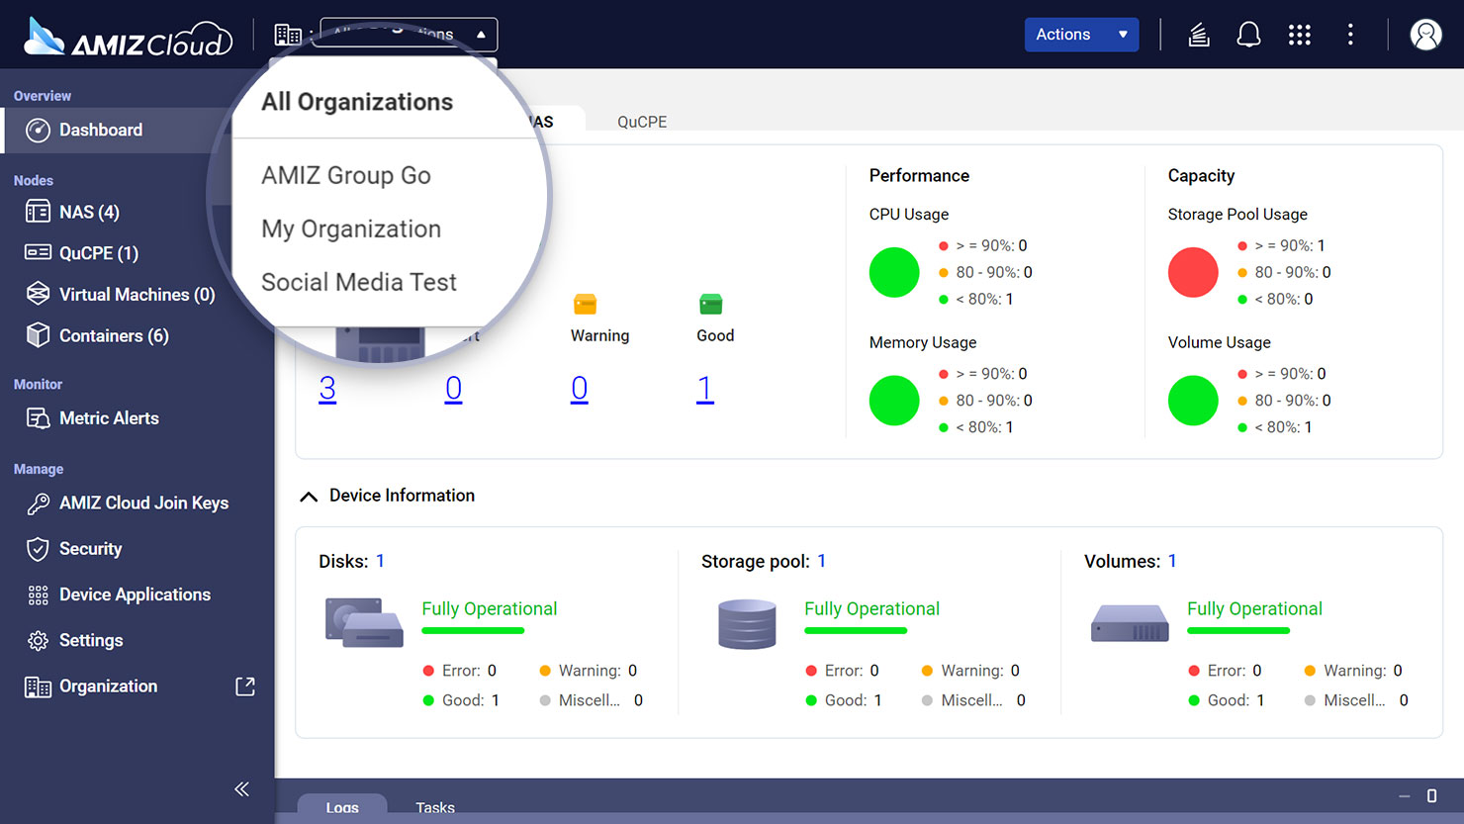Switch to the QuCPE tab
This screenshot has height=824, width=1464.
[x=641, y=121]
